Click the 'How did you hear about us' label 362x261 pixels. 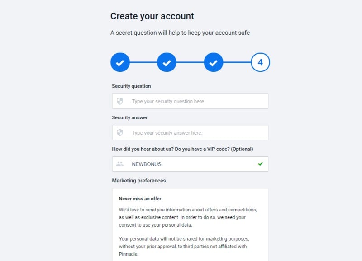(182, 149)
